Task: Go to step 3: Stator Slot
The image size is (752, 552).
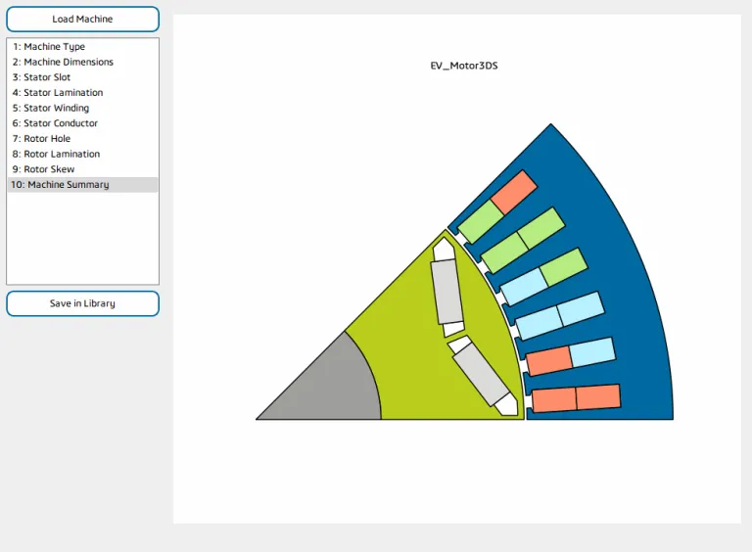Action: pos(82,77)
